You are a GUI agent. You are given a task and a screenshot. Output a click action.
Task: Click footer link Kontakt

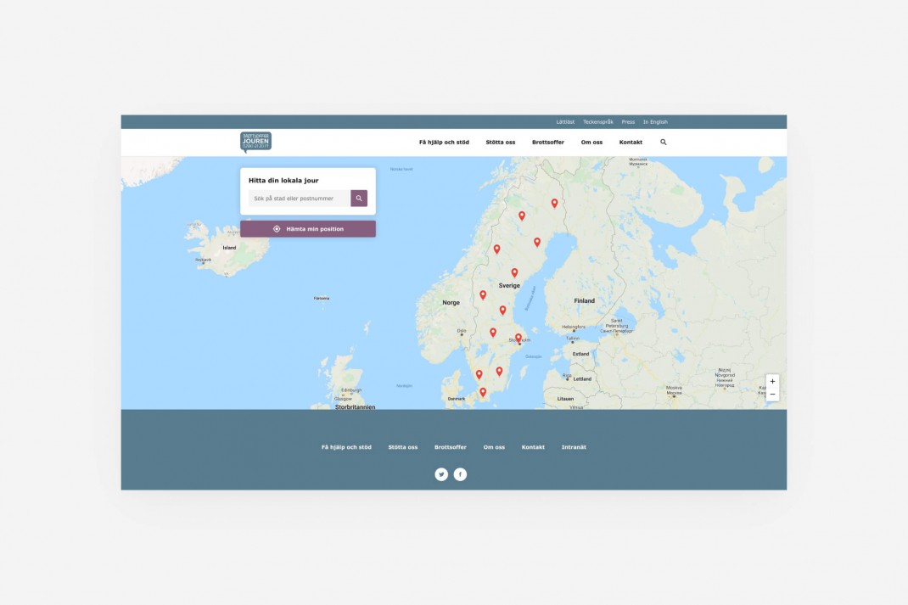pyautogui.click(x=533, y=447)
